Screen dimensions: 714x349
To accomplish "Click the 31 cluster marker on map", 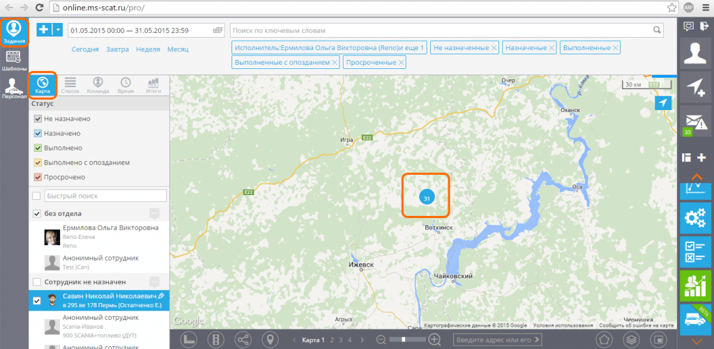I will pyautogui.click(x=427, y=197).
